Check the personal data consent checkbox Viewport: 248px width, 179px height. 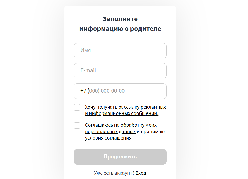coord(77,125)
